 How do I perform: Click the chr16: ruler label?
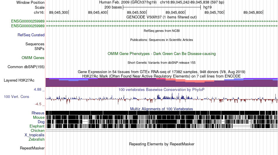(x=39, y=12)
